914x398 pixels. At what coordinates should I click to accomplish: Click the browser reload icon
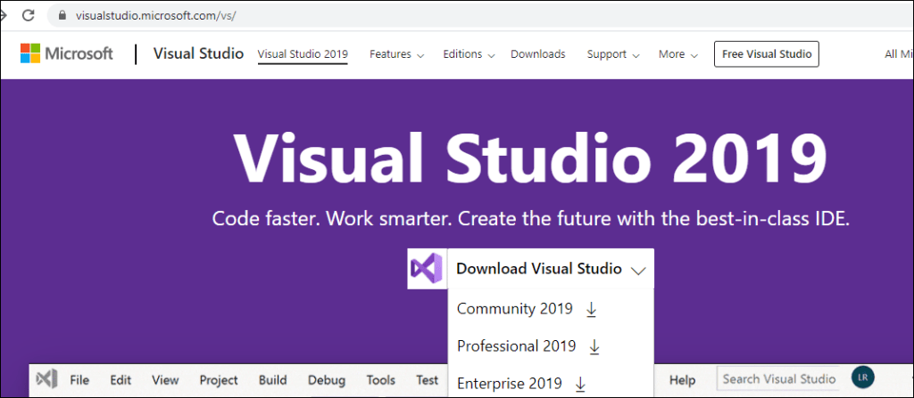click(29, 16)
